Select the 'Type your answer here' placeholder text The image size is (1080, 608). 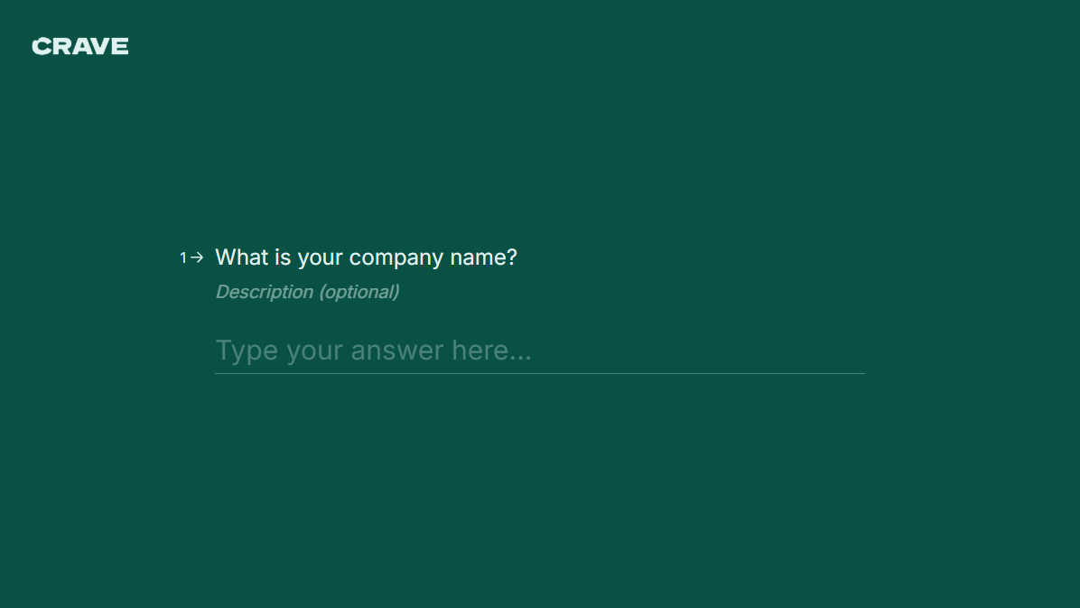(374, 350)
